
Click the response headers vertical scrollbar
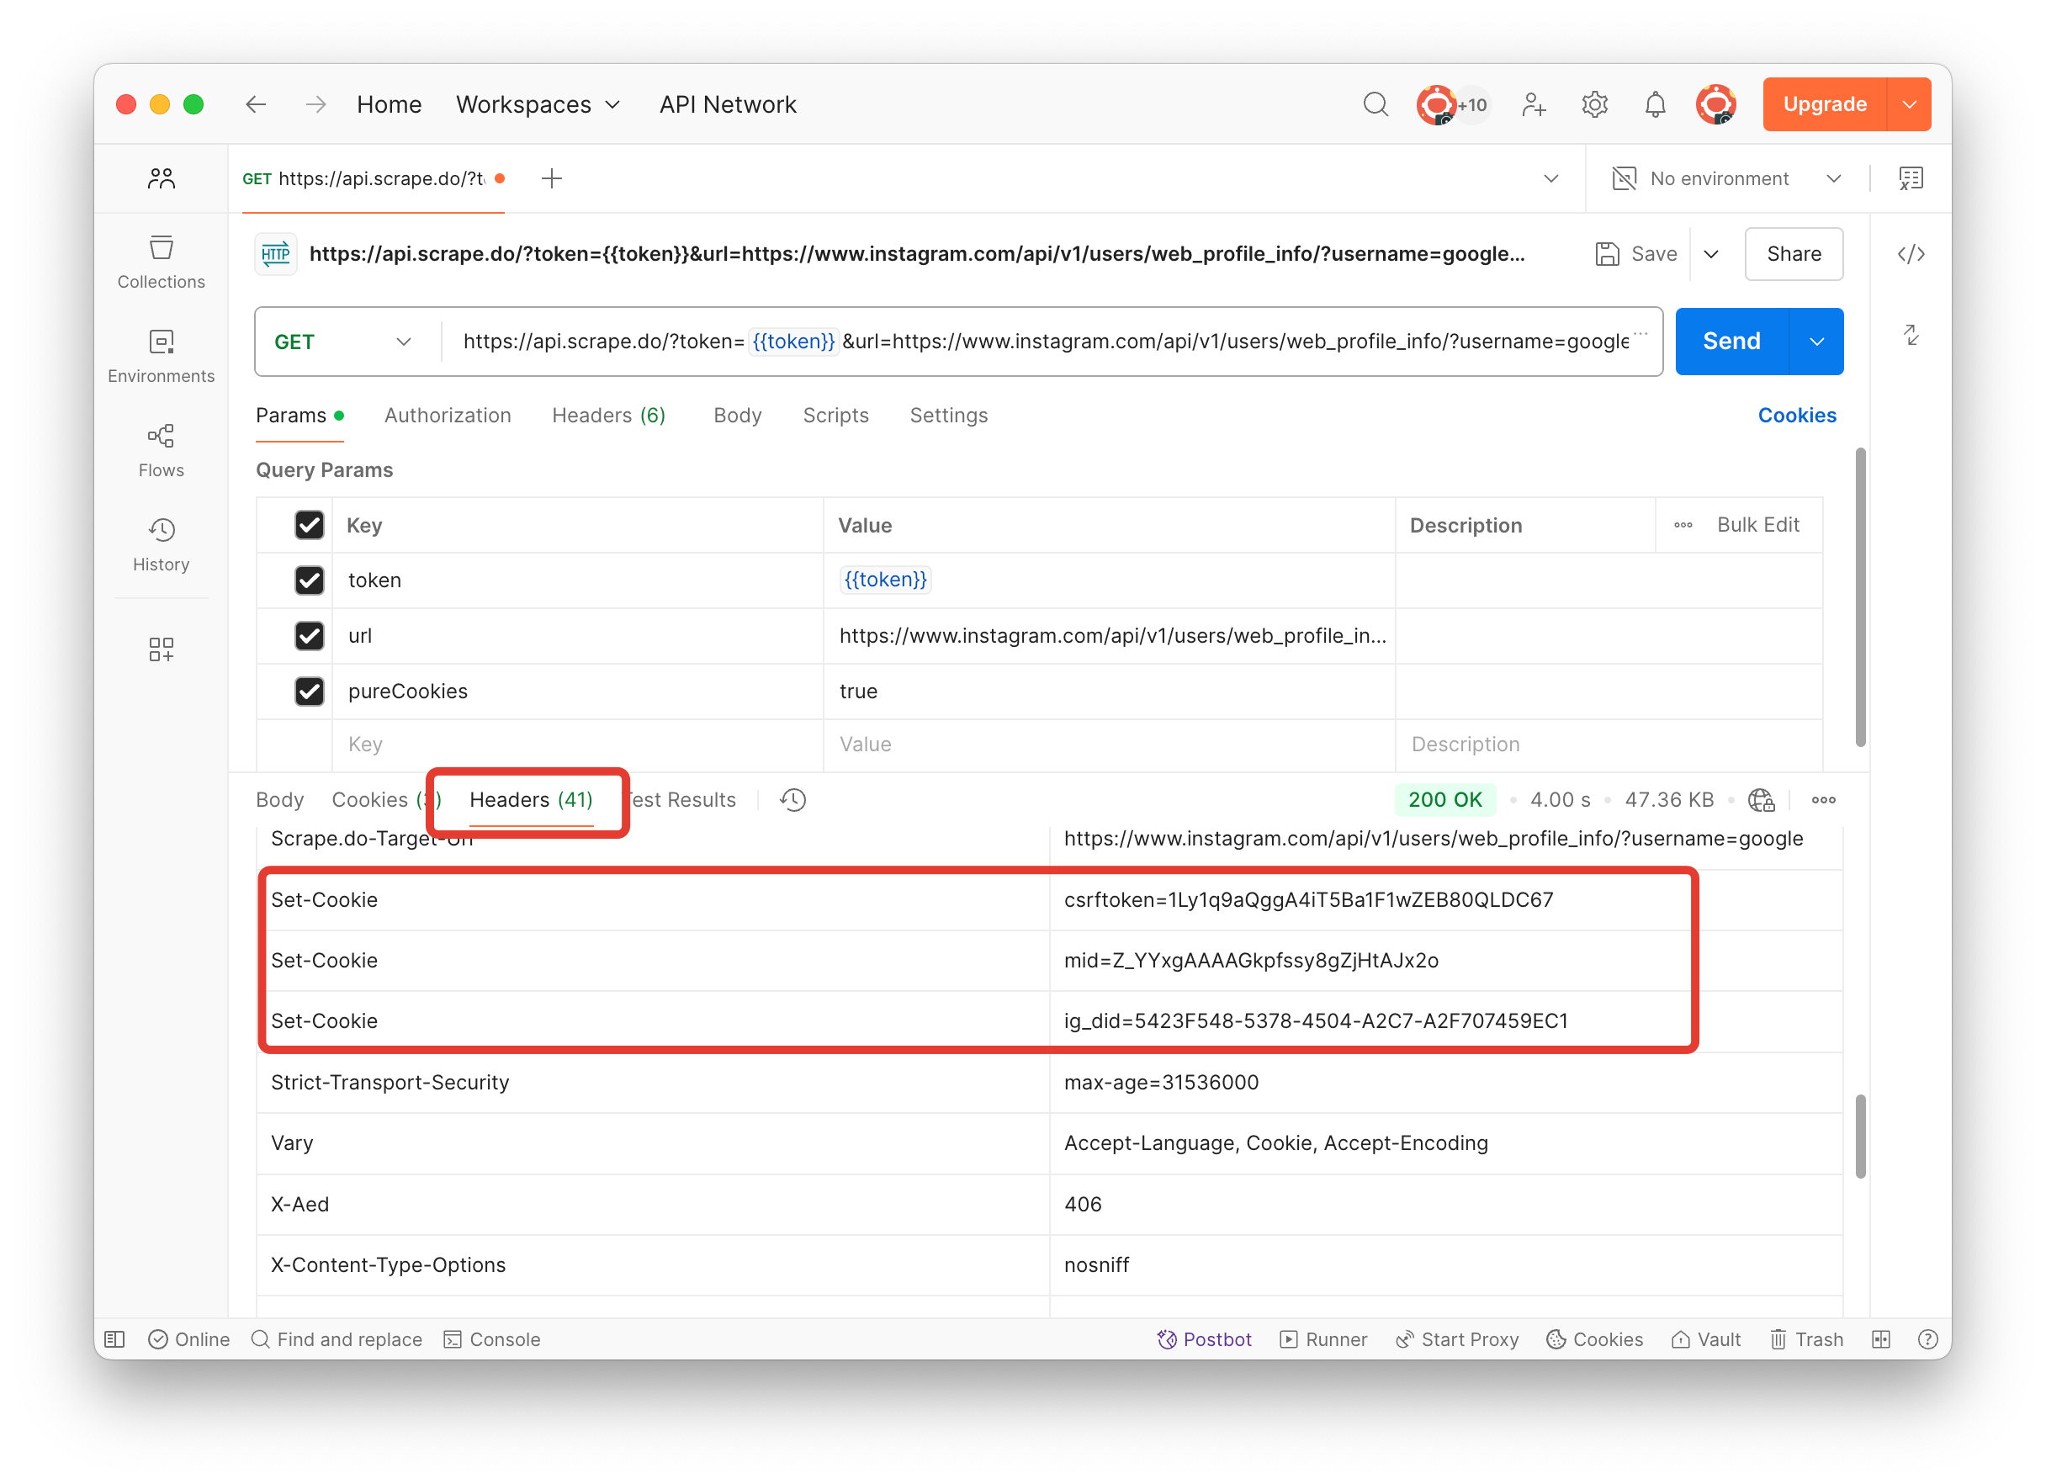(x=1859, y=1137)
